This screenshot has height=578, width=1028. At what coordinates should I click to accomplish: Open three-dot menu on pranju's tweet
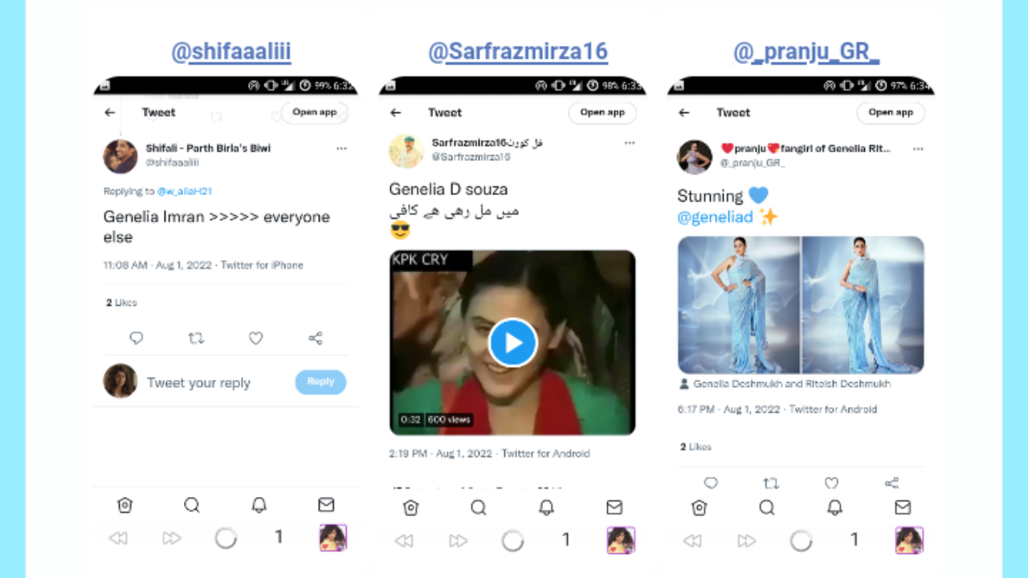(918, 149)
